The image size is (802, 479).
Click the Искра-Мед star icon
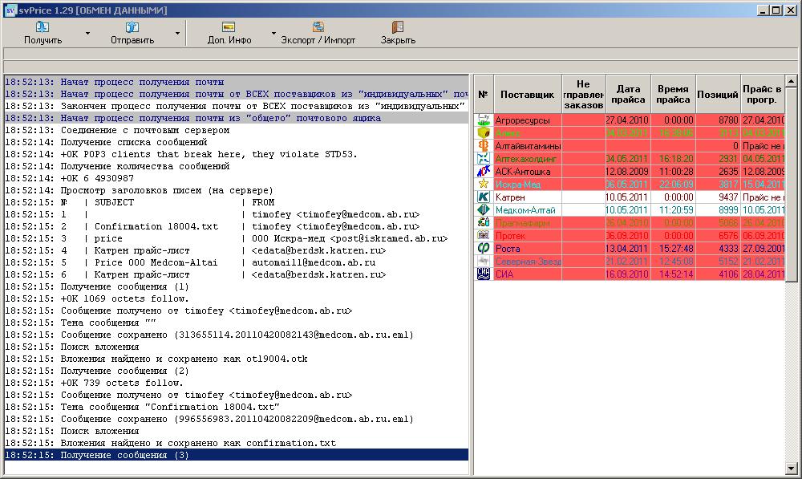484,184
